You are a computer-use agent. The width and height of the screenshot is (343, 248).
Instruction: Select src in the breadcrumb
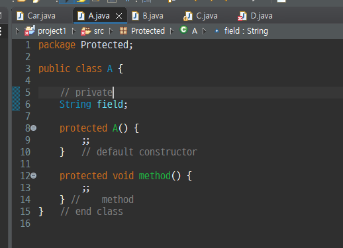click(x=99, y=31)
